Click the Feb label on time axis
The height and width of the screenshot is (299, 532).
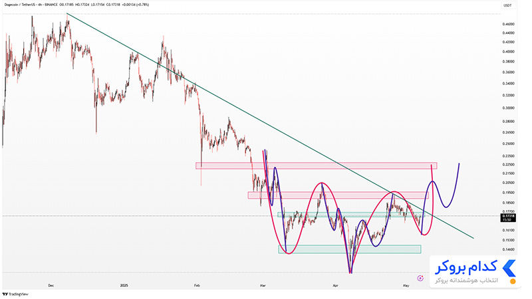coord(197,286)
